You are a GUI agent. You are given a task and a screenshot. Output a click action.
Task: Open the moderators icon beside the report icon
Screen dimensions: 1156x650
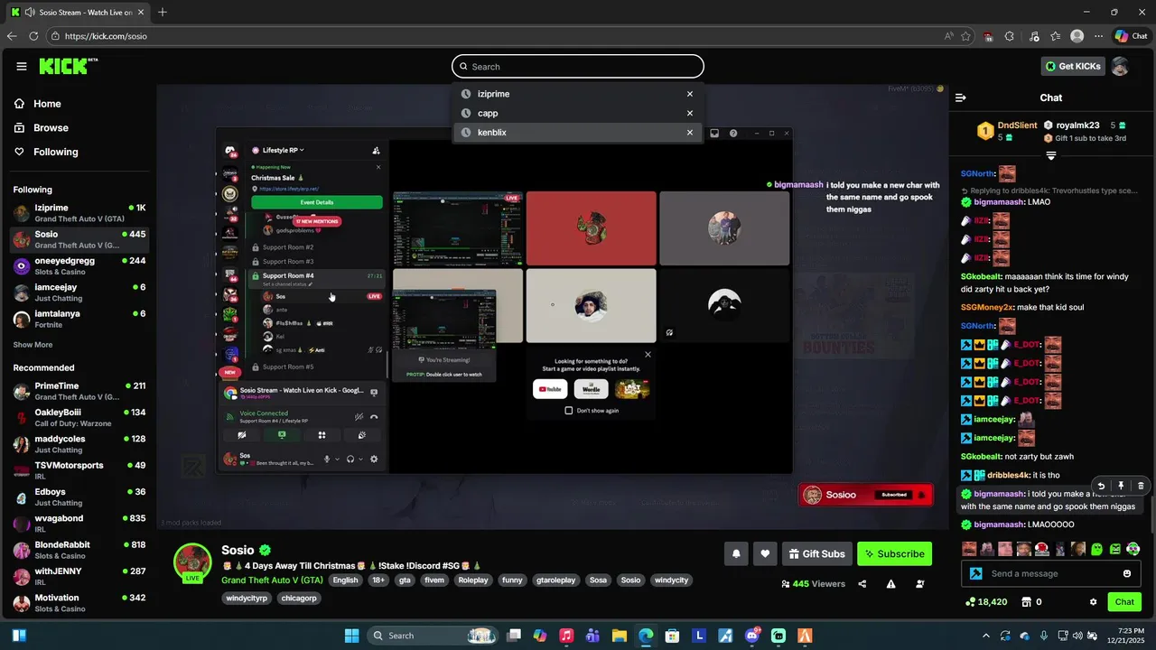point(920,584)
